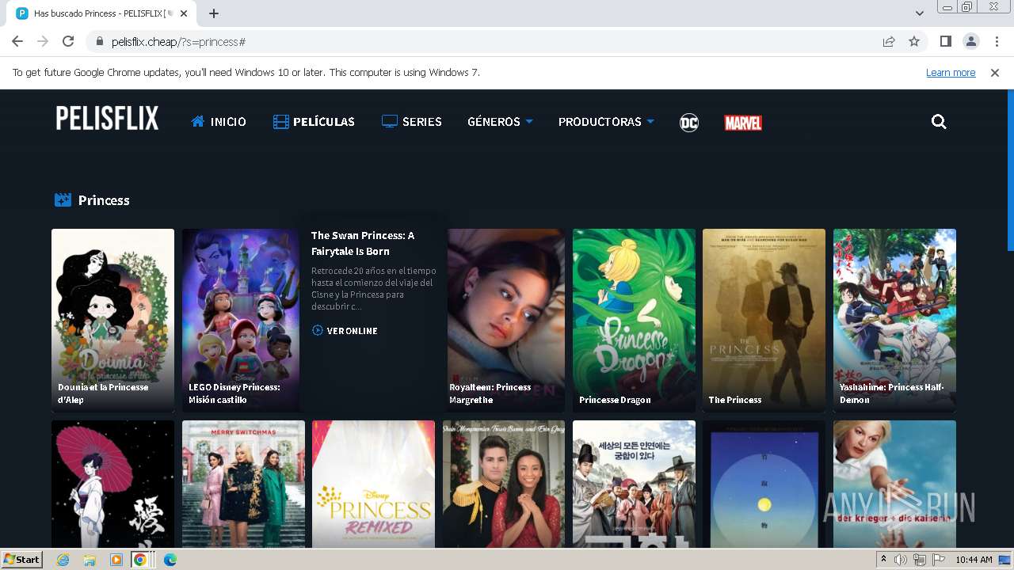Open Microsoft Edge from taskbar
Screen dimensions: 1014x570
170,560
